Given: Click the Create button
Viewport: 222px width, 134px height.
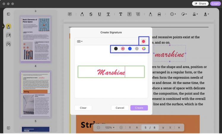Looking at the screenshot, I should [x=139, y=108].
